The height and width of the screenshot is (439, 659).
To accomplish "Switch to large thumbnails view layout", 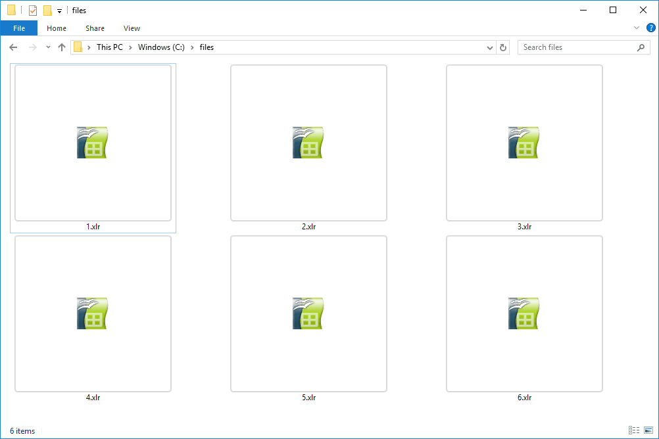I will 648,430.
